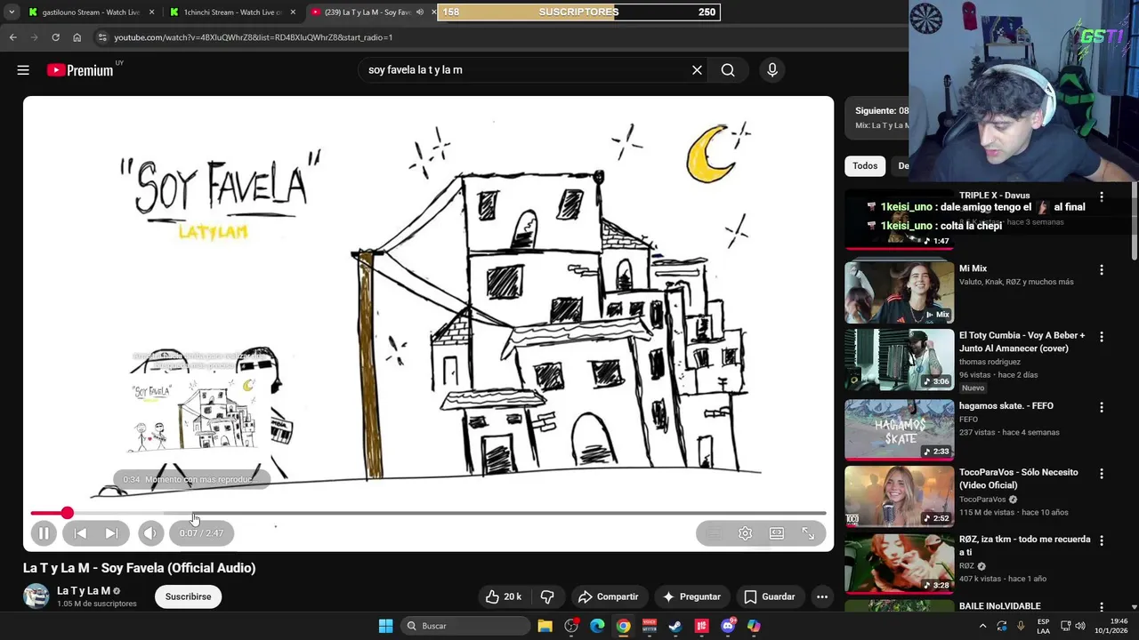
Task: Close the gastilouno Stream tab
Action: pos(151,12)
